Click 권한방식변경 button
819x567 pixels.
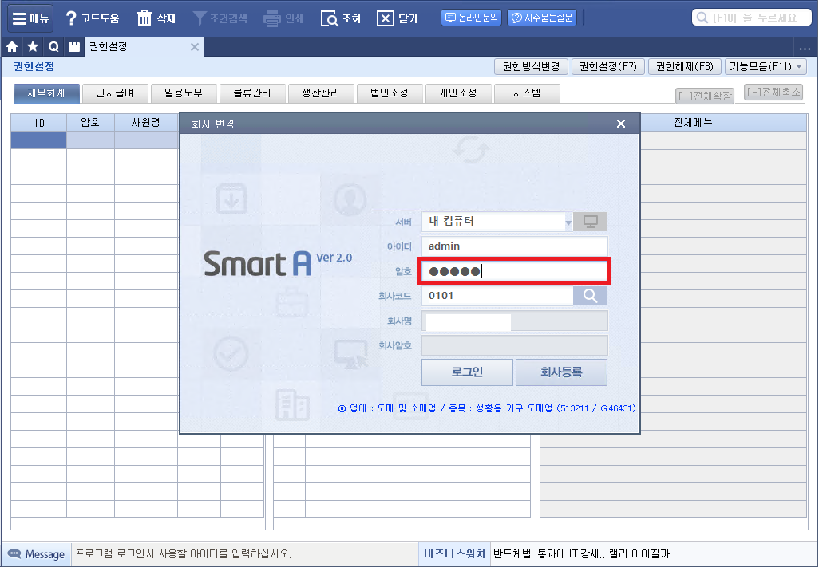point(531,66)
